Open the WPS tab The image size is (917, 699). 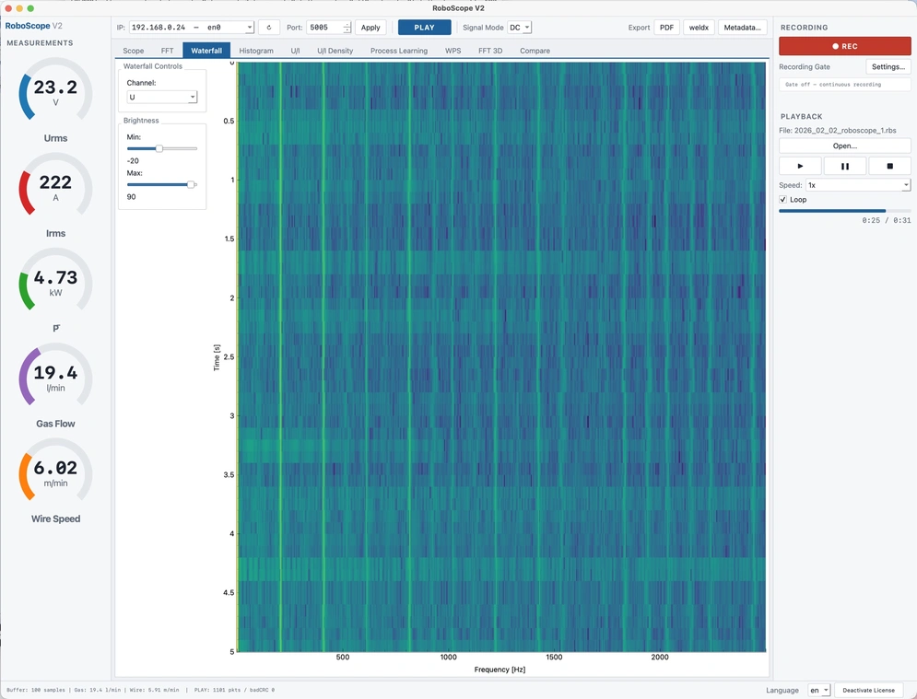point(453,51)
